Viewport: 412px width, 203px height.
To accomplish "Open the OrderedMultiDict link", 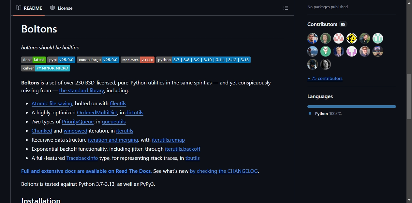I will (97, 113).
